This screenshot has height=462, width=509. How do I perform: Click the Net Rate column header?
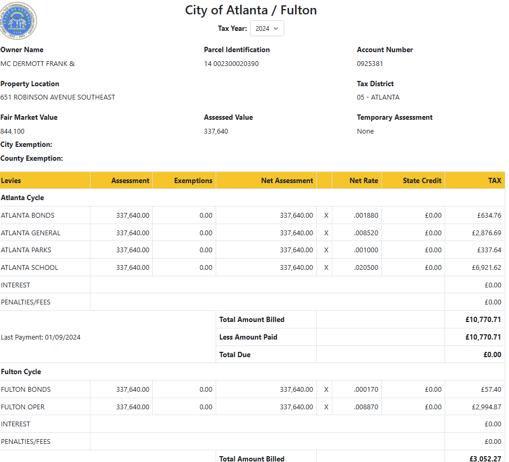[x=364, y=181]
